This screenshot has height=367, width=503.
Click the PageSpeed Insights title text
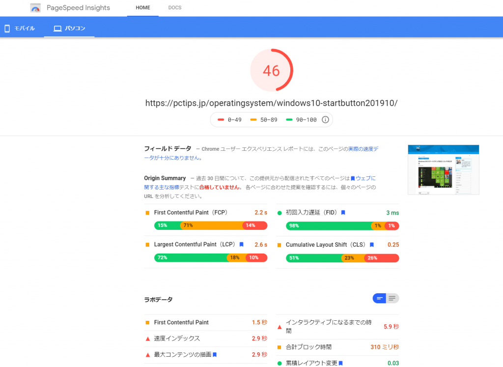[x=78, y=8]
